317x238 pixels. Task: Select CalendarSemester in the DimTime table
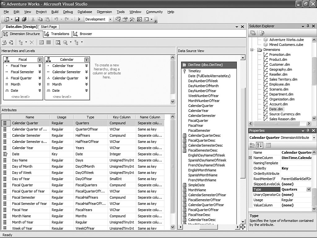202,116
